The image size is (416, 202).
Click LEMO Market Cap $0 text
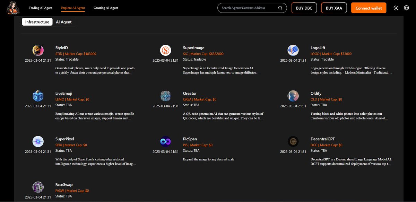72,99
